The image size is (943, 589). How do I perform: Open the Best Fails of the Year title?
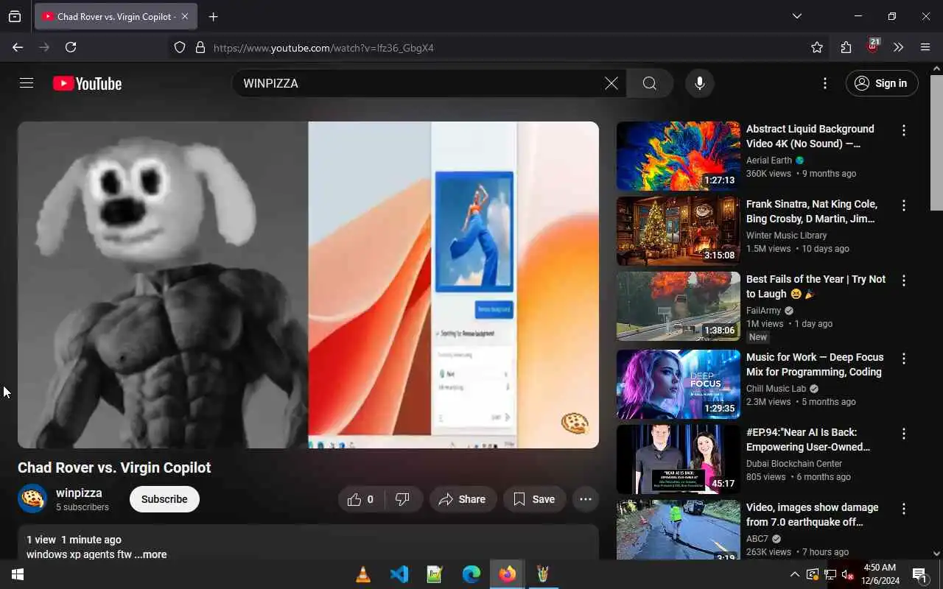coord(816,286)
